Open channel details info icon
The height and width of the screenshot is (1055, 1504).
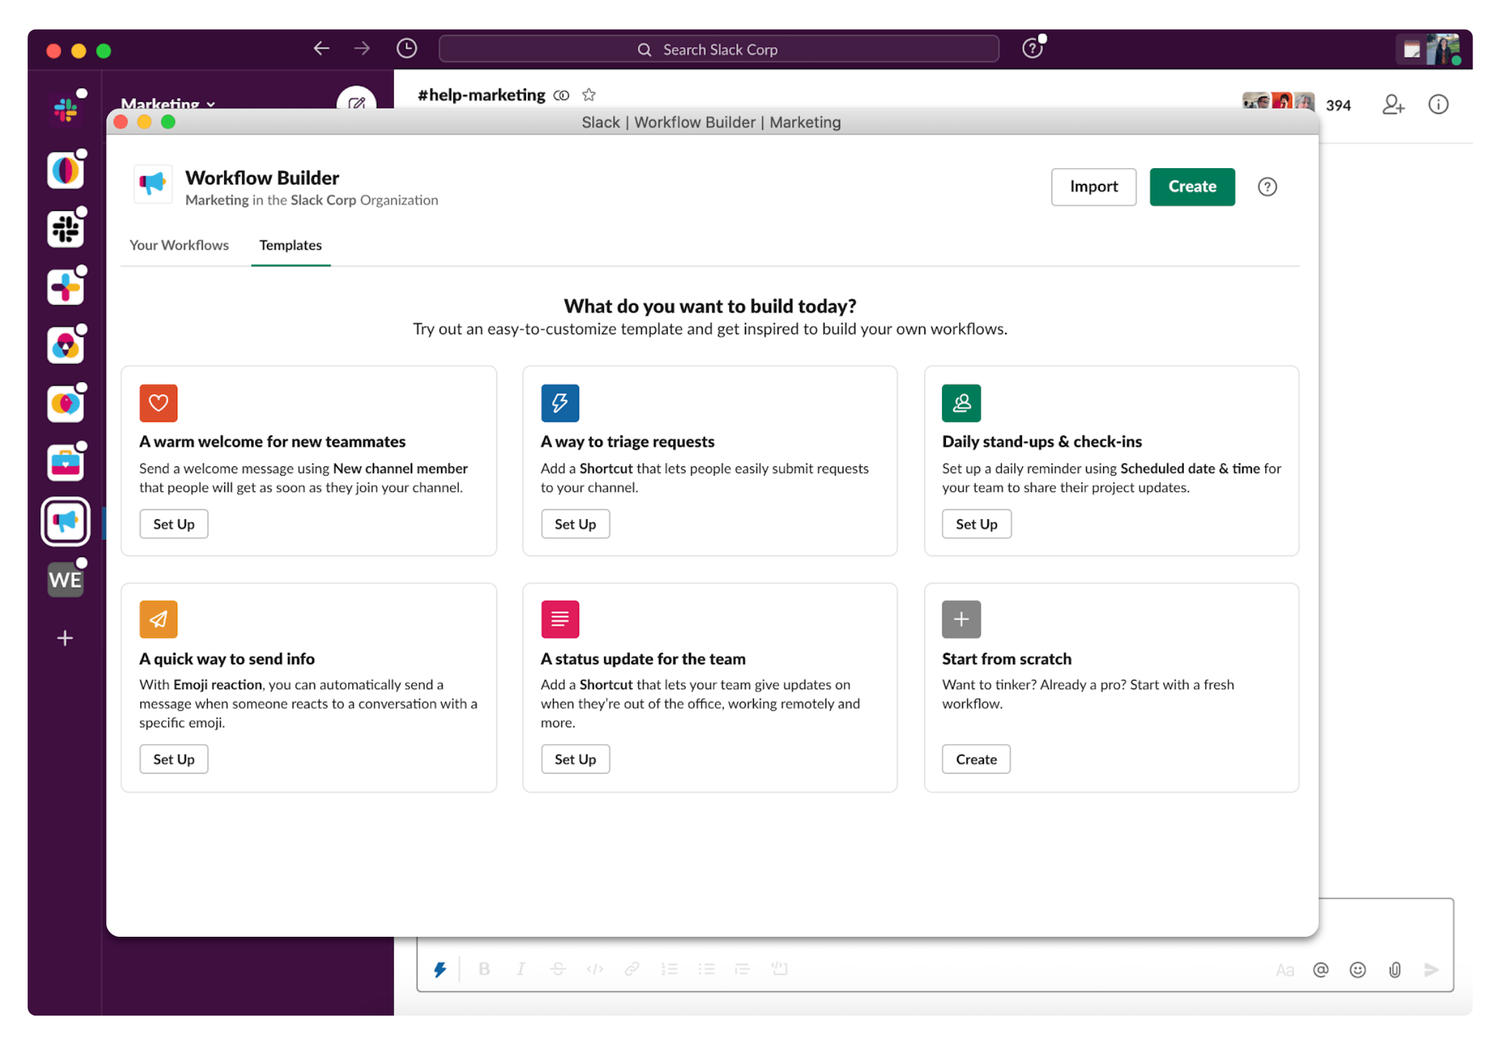click(1438, 104)
